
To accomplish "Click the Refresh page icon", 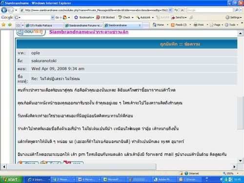I will pos(176,10).
